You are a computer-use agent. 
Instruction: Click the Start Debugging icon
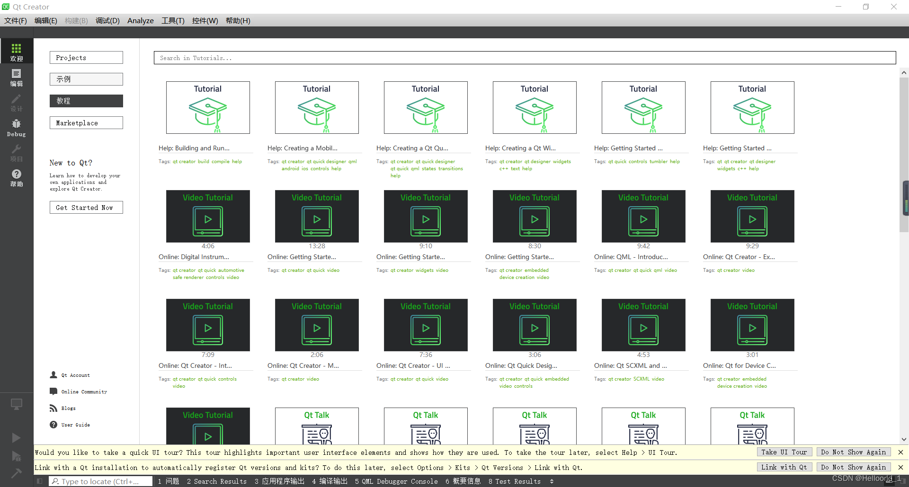16,456
